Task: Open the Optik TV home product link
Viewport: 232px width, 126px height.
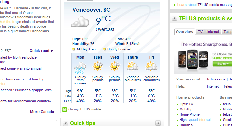Action: click(186, 104)
